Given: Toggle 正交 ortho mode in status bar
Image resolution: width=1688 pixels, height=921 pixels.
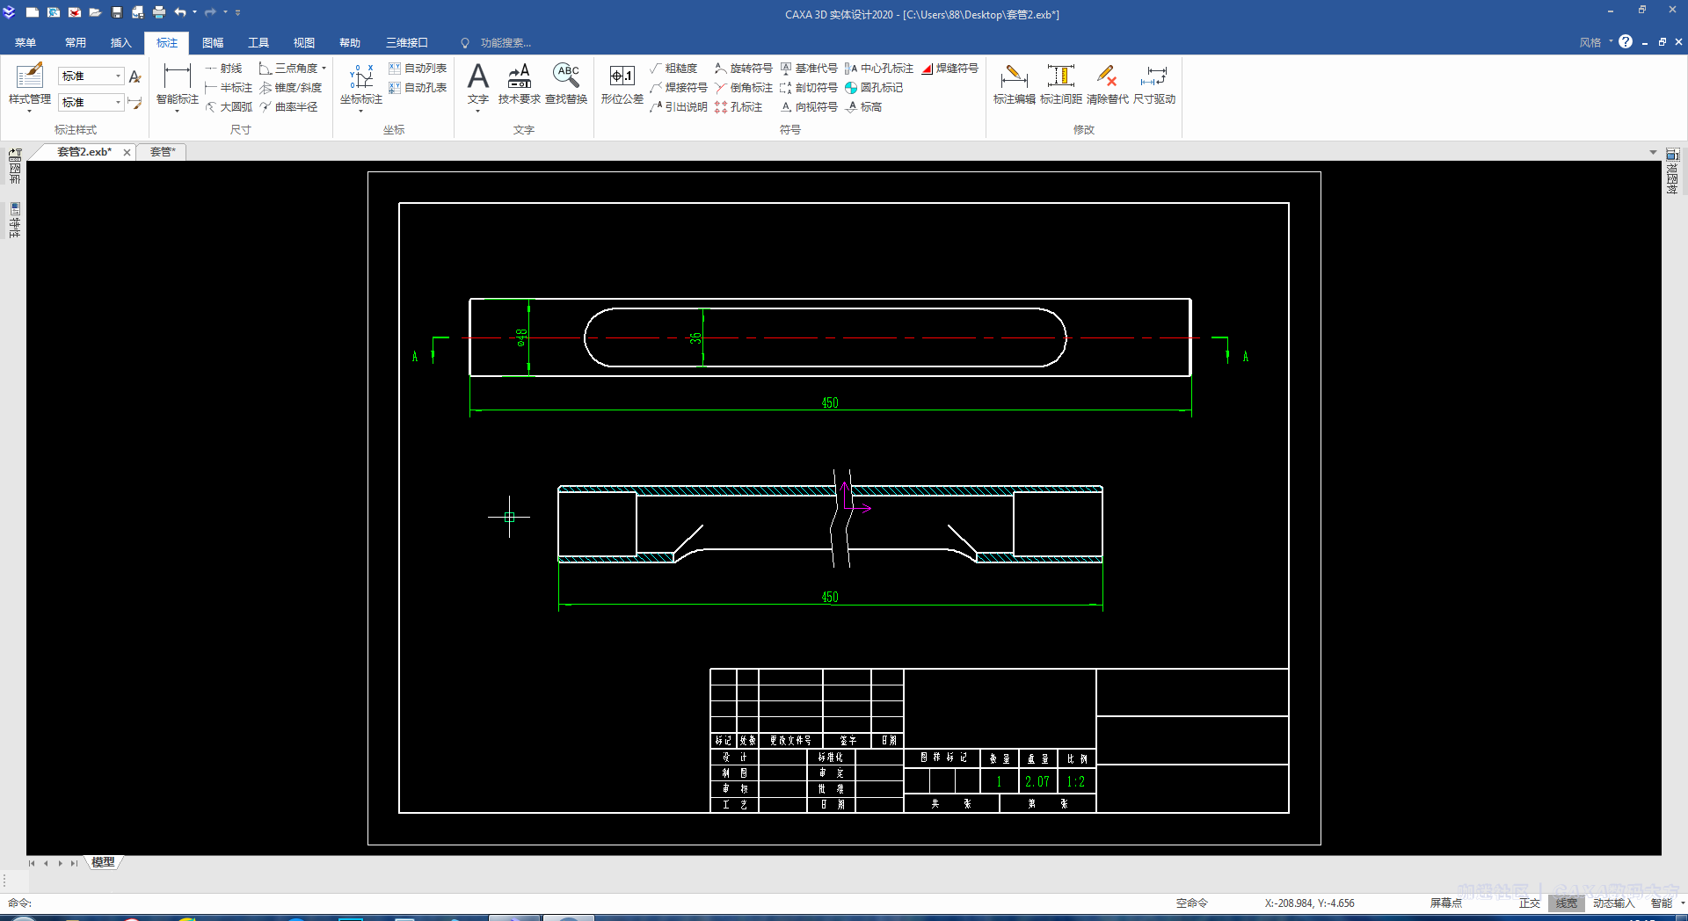Looking at the screenshot, I should (x=1530, y=903).
